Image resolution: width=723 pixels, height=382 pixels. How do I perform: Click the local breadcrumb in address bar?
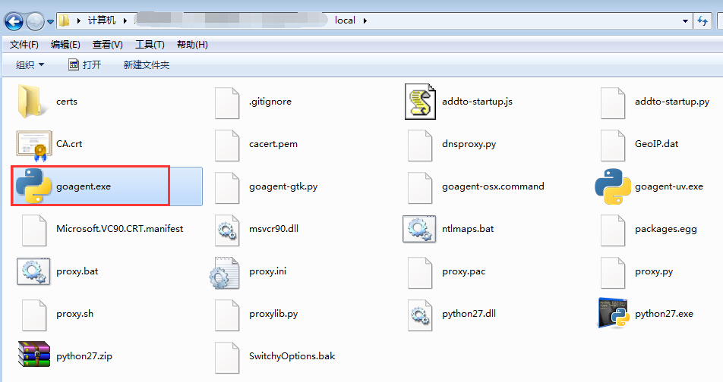click(345, 20)
